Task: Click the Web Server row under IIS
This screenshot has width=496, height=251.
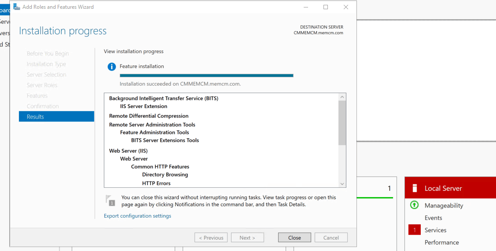Action: pos(134,158)
